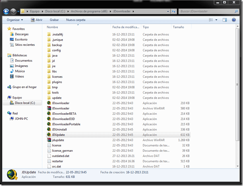The width and height of the screenshot is (243, 186).
Task: Select the JDownloader WinRAR archive icon
Action: click(49, 108)
